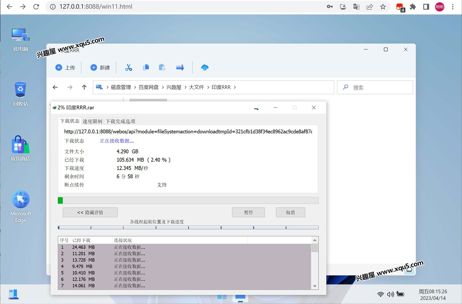Minimize the 印度RRR.rar download dialog
The height and width of the screenshot is (304, 462).
[x=275, y=107]
